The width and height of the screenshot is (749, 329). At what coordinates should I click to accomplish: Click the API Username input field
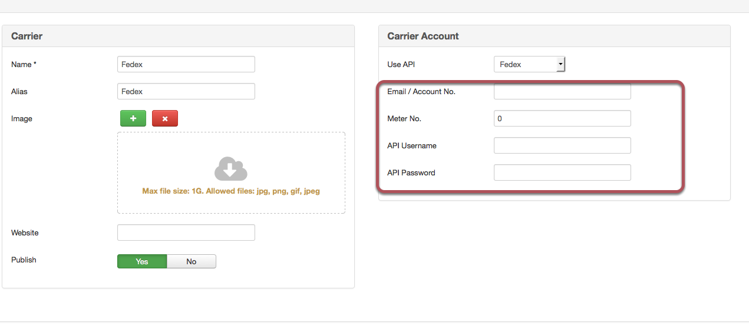(562, 145)
